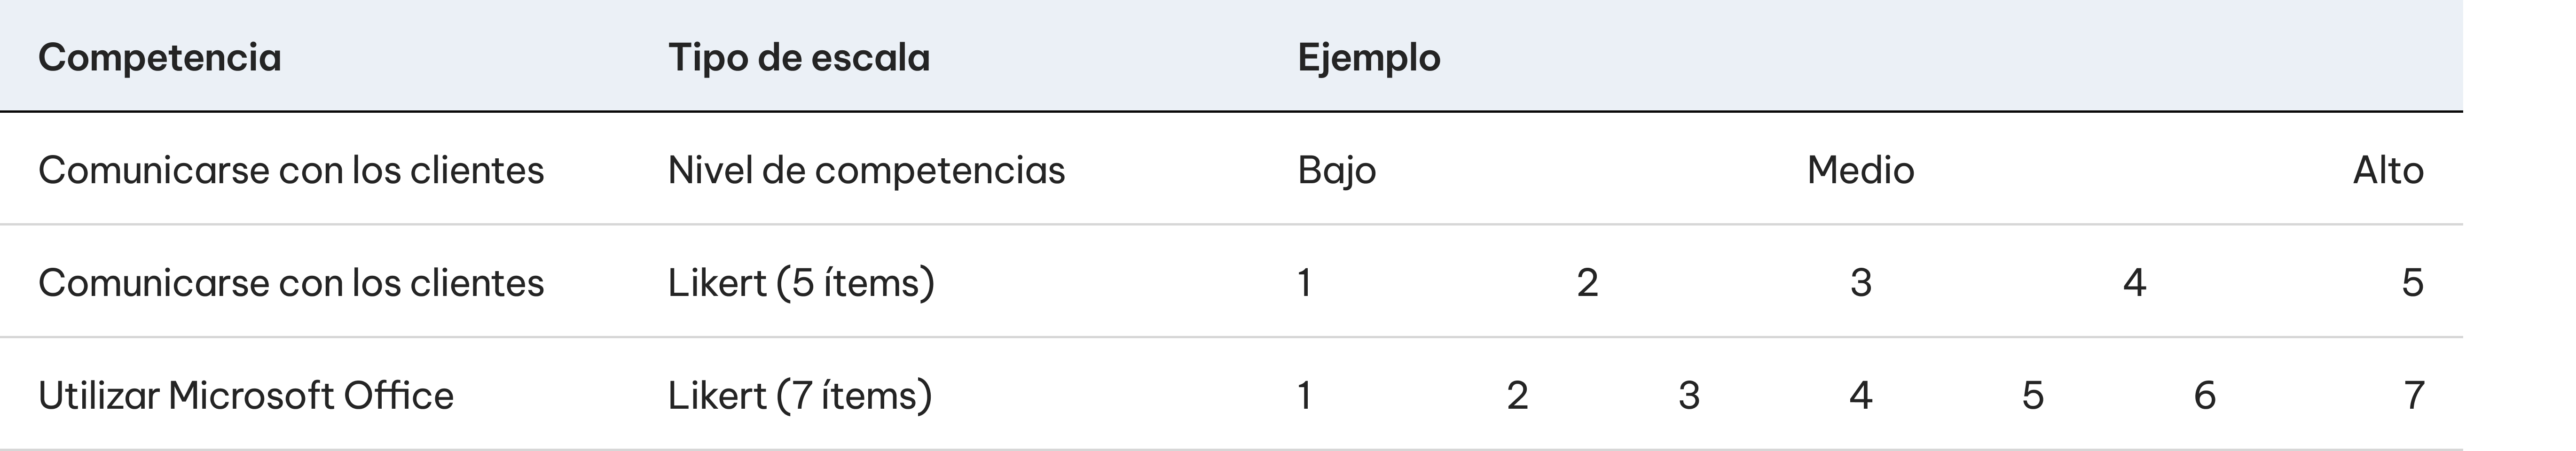
Task: Select Nivel de competencias scale type cell
Action: coord(866,170)
